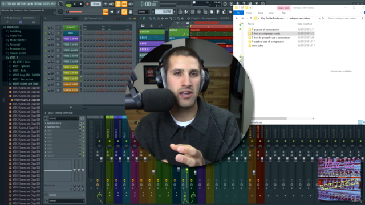The height and width of the screenshot is (205, 365).
Task: Select the G-Tar 27 channel button
Action: 71,27
